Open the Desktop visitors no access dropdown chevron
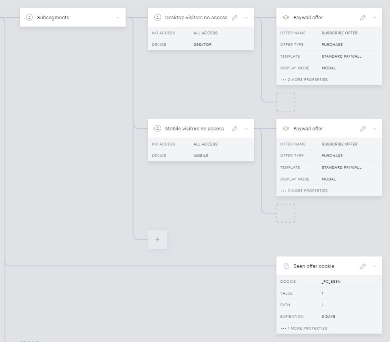This screenshot has height=342, width=390. pos(246,18)
